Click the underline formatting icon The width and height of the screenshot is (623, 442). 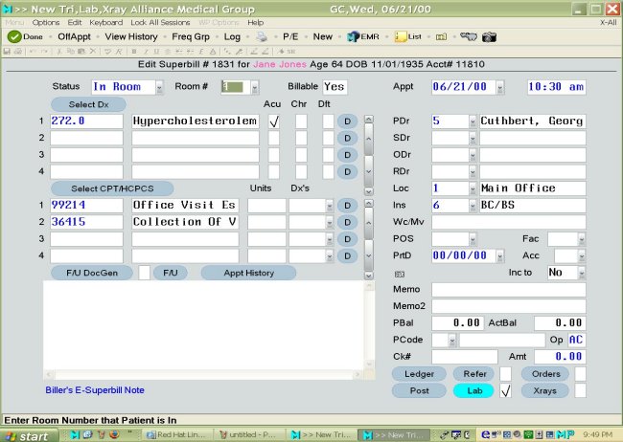(156, 51)
